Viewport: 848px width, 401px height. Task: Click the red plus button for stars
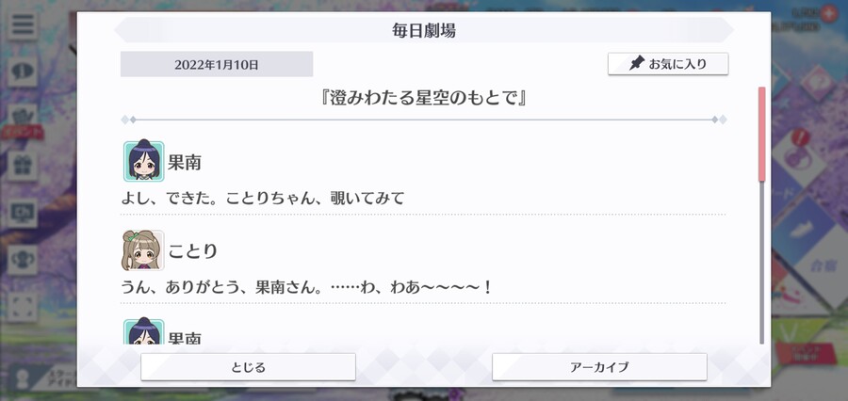tap(828, 13)
